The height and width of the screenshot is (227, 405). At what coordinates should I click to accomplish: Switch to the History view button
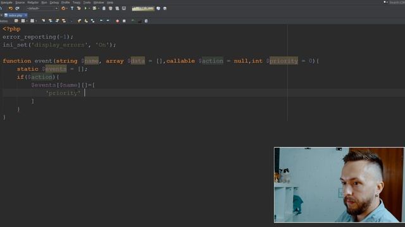click(4, 21)
